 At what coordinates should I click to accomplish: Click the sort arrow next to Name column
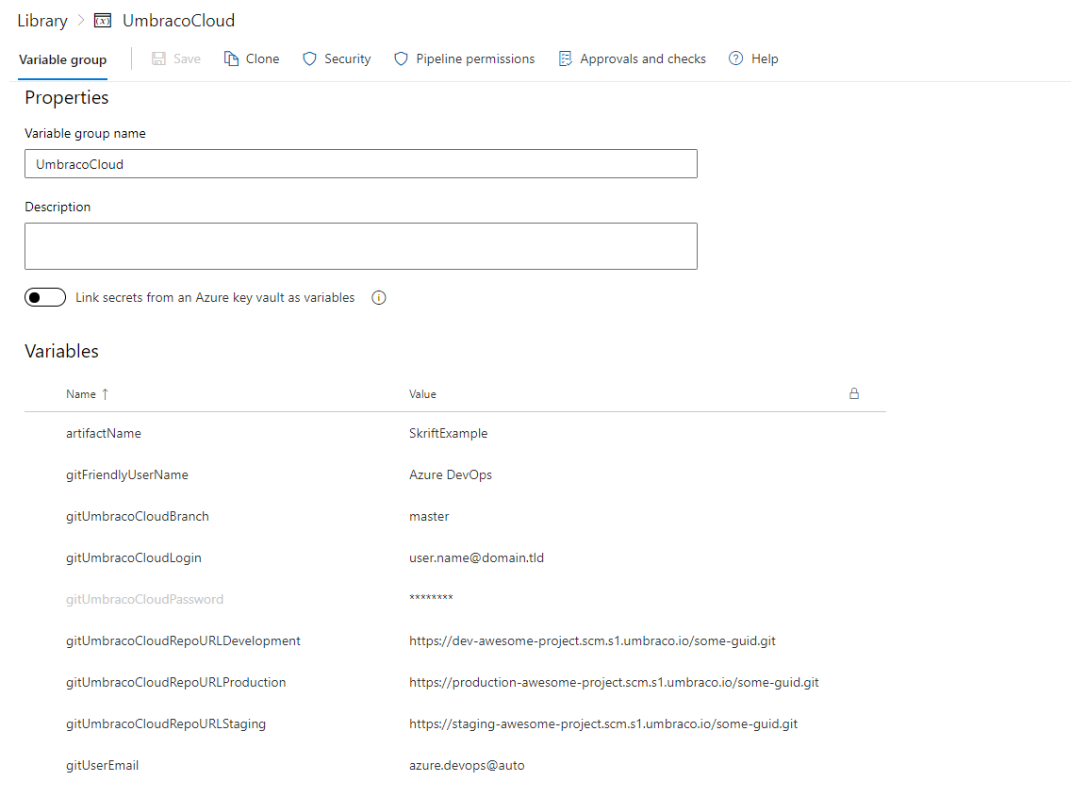[x=106, y=394]
